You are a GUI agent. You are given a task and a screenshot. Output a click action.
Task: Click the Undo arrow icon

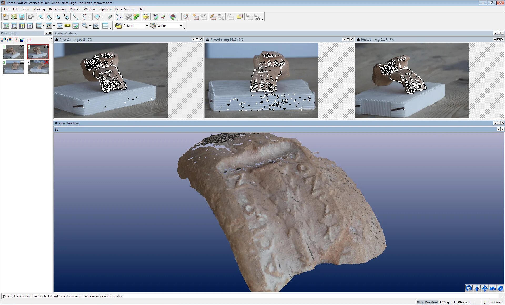pos(31,17)
